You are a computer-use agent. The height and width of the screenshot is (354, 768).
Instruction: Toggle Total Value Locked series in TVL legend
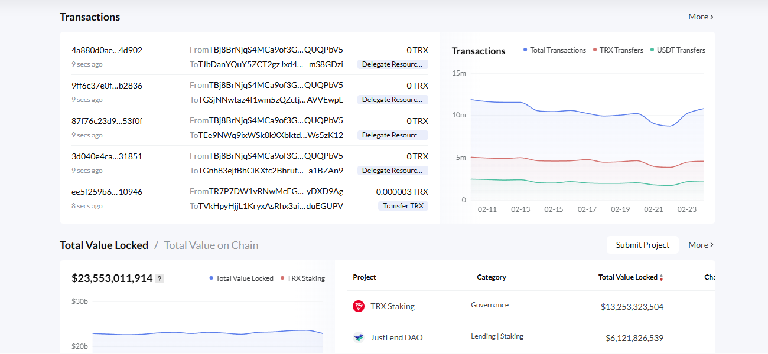tap(241, 278)
